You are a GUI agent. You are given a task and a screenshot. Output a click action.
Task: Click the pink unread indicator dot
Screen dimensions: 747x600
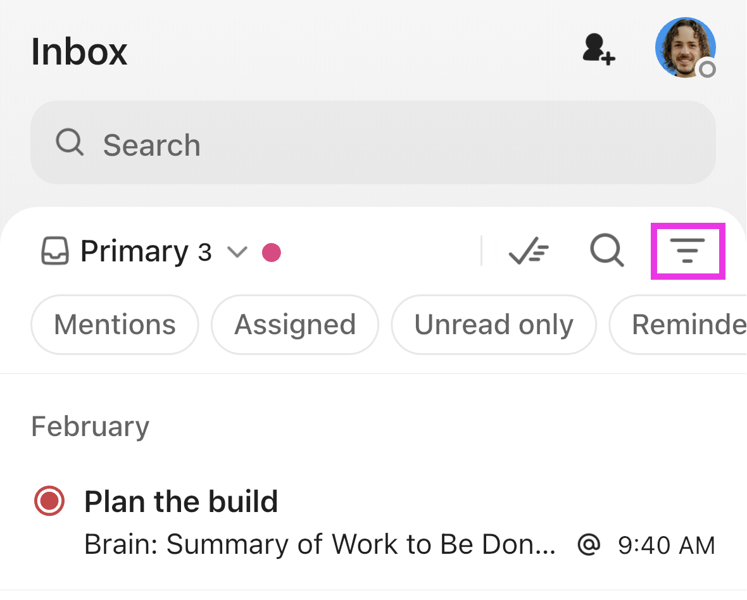(x=272, y=253)
